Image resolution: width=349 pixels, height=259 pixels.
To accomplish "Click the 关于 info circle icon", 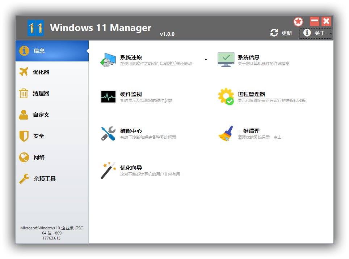I will click(307, 33).
